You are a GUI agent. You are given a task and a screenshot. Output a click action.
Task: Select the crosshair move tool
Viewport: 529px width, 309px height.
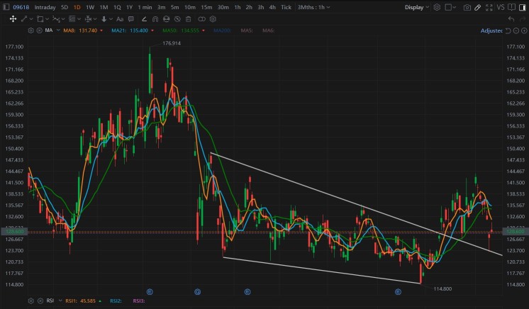tap(13, 19)
